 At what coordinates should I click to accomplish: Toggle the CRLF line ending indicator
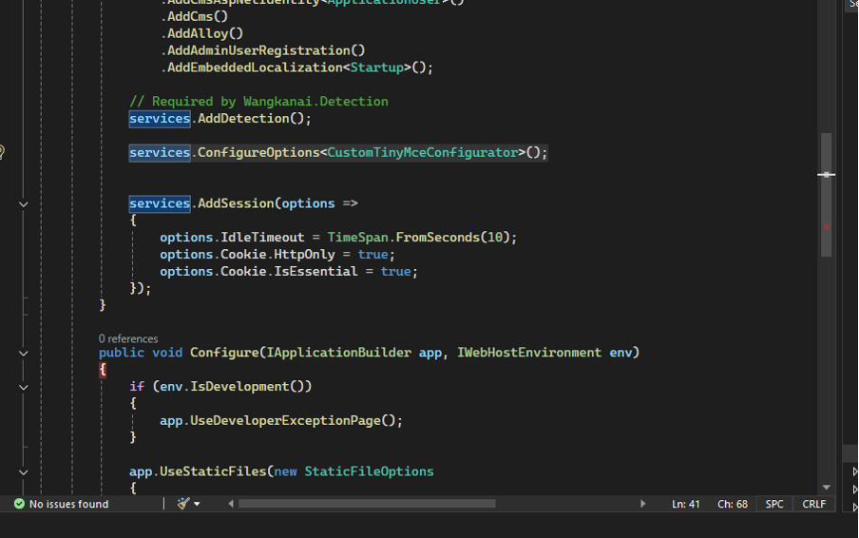click(814, 504)
